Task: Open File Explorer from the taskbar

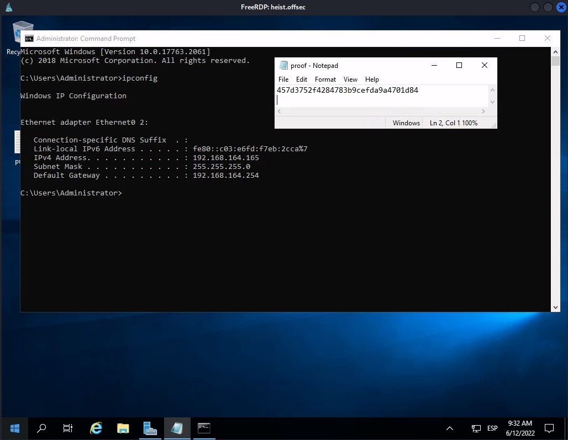Action: 123,428
